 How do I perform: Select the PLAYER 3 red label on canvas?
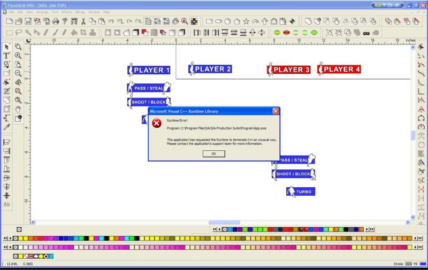click(288, 70)
